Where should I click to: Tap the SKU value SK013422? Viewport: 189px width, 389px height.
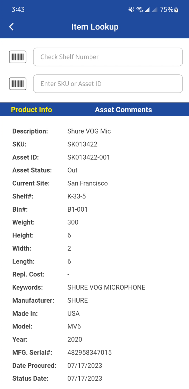click(83, 144)
